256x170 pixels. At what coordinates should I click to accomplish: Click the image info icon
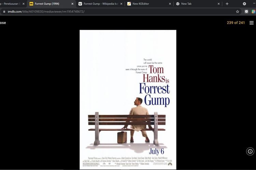click(x=250, y=151)
